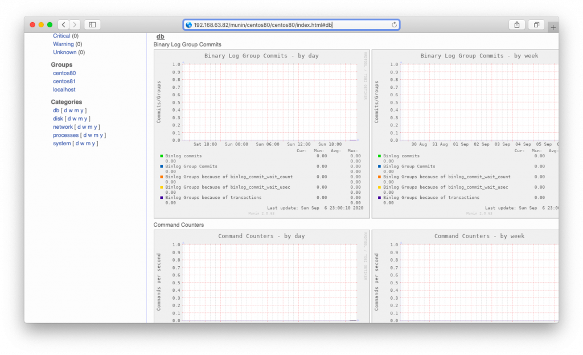
Task: Open the disk category link
Action: [x=58, y=119]
